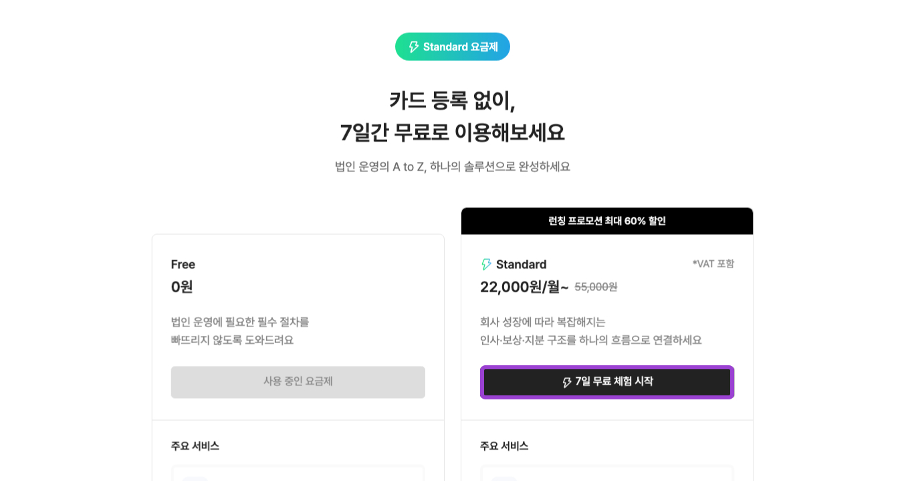906x481 pixels.
Task: Click the 0원 price in Free plan
Action: [182, 287]
